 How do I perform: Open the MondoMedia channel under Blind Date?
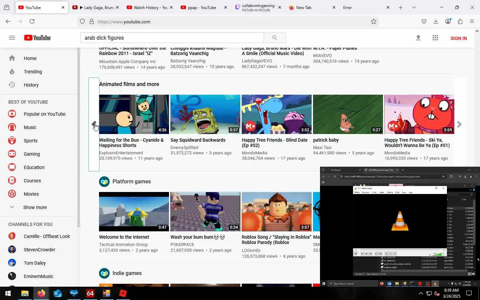click(x=254, y=153)
